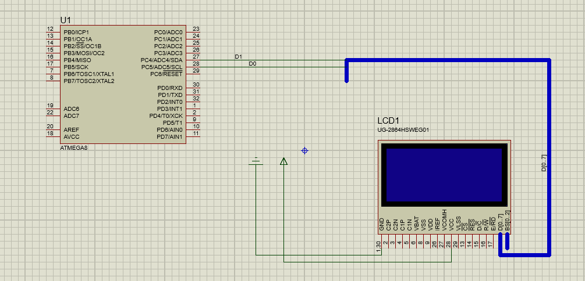Click the LCD1 reference label
Viewport: 585px width, 281px height.
pos(390,121)
